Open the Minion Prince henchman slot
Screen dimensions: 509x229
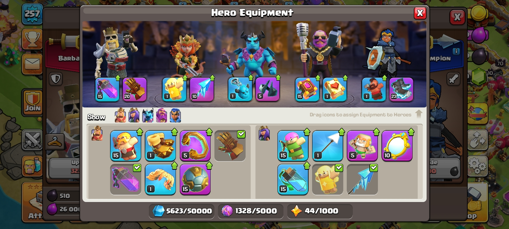(240, 89)
